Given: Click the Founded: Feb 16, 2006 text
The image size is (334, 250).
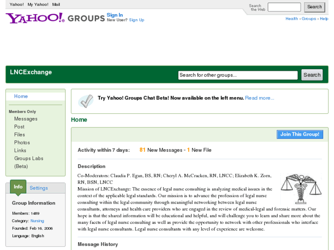Looking at the screenshot, I should click(32, 228).
